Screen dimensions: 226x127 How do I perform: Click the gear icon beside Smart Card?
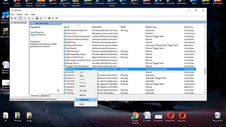point(65,33)
